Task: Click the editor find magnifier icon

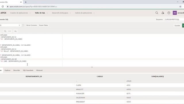Action: tap(5, 31)
